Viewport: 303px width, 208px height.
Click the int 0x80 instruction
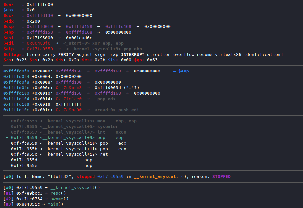coord(112,132)
